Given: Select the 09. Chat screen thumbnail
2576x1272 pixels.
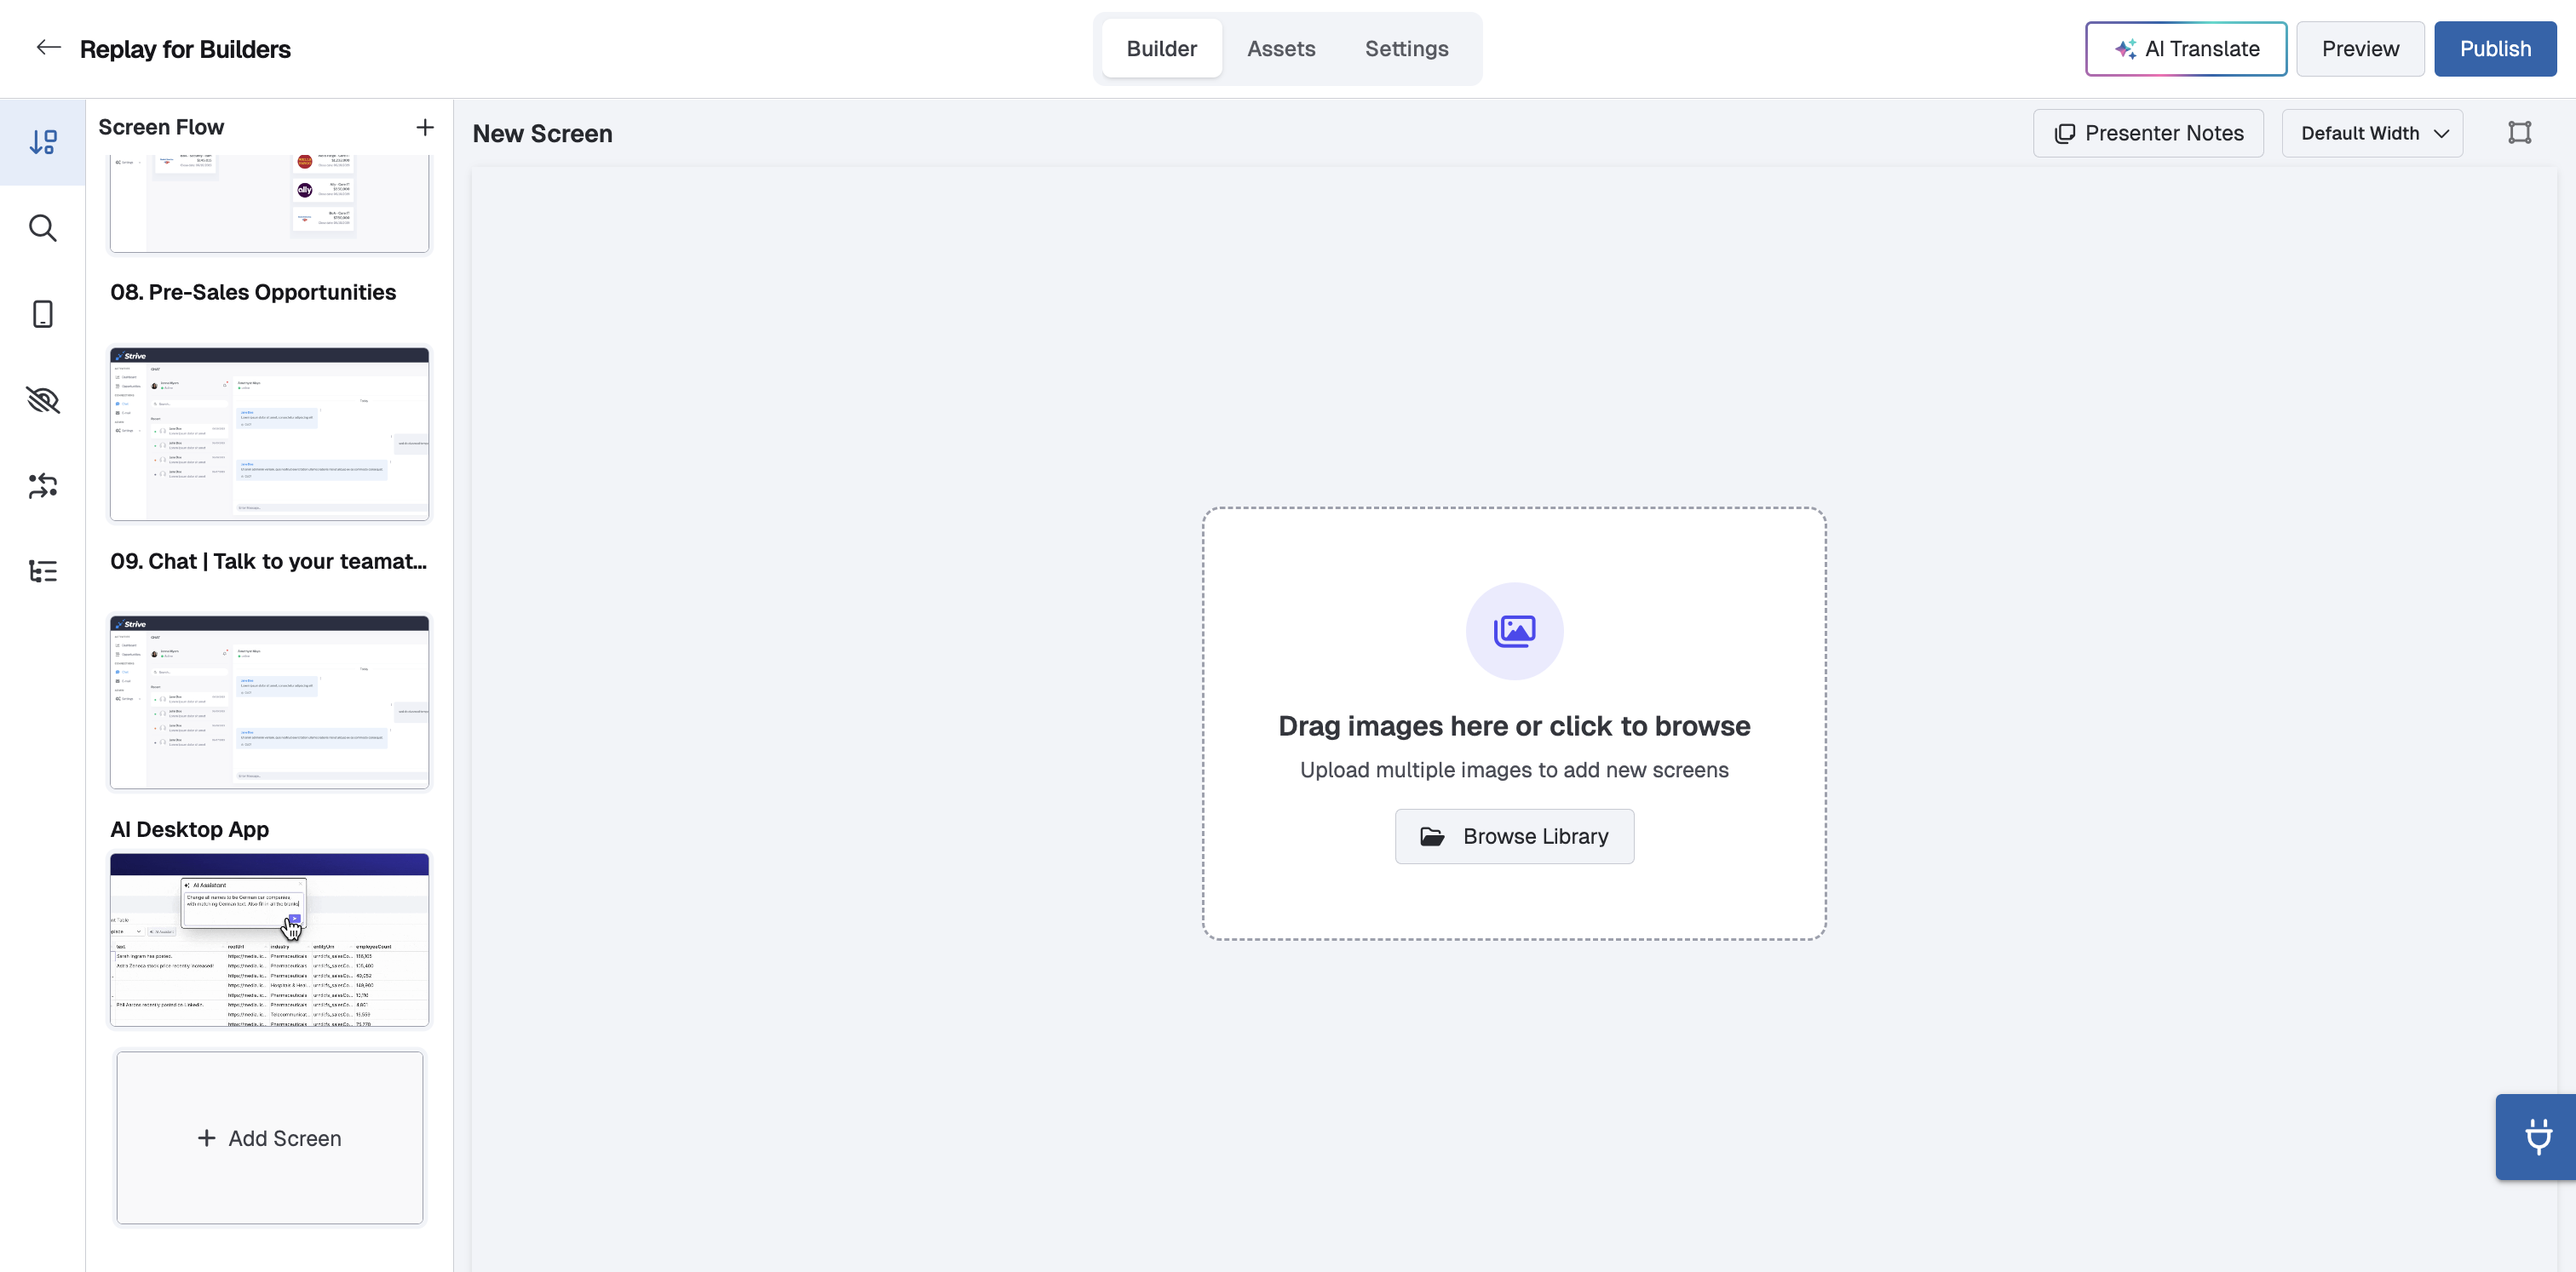Looking at the screenshot, I should 270,433.
